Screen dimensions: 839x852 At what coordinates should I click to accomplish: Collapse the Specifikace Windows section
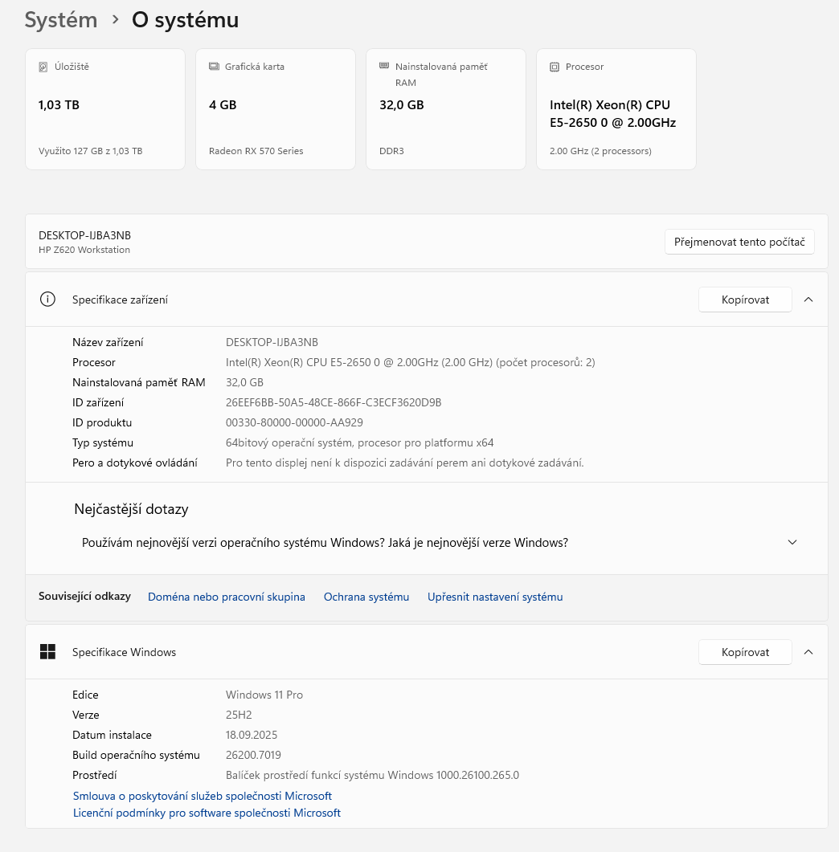pos(808,651)
